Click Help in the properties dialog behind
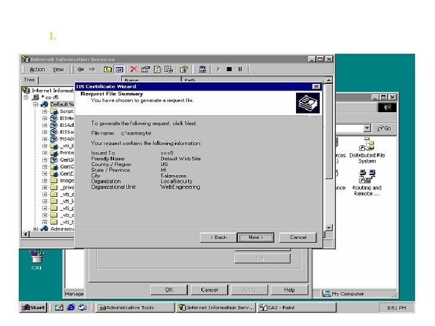Viewport: 435px width, 326px height. click(289, 290)
